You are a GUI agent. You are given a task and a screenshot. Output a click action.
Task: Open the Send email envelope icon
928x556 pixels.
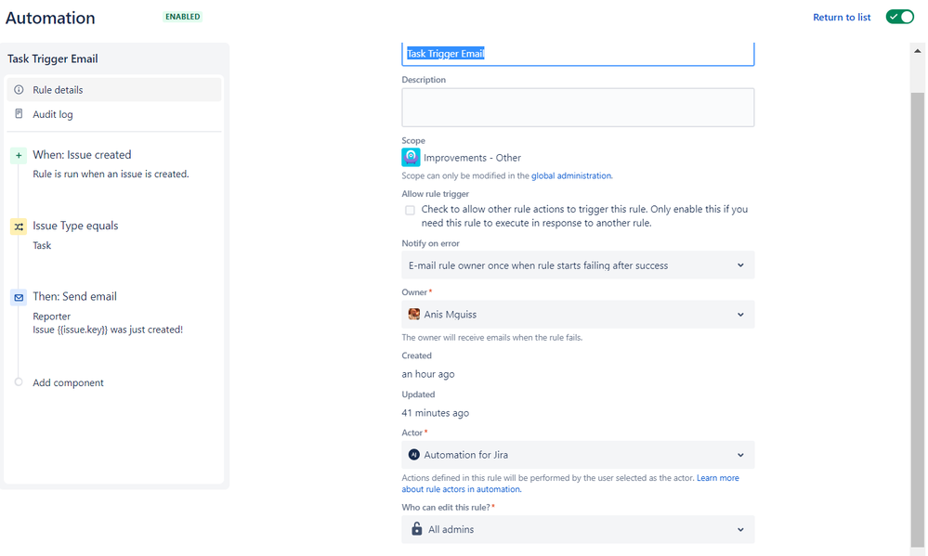pos(19,298)
